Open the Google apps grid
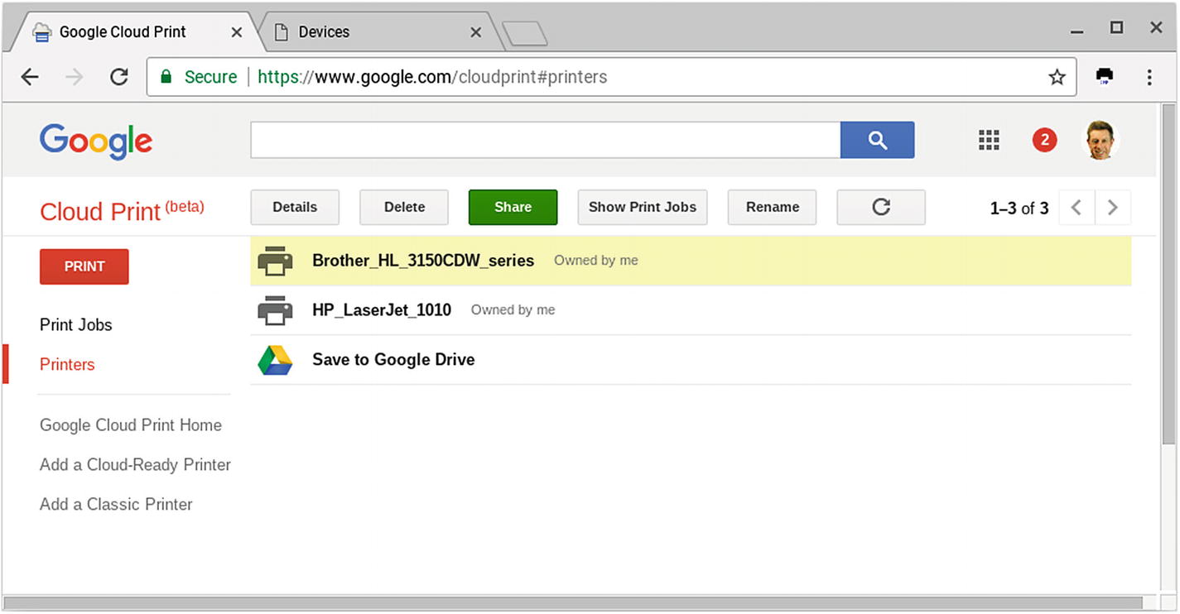This screenshot has height=614, width=1180. pyautogui.click(x=989, y=140)
